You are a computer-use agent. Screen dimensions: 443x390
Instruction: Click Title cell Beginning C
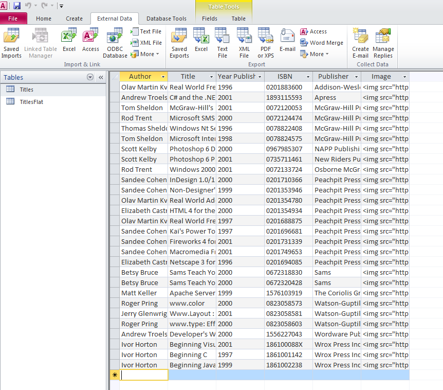click(192, 354)
